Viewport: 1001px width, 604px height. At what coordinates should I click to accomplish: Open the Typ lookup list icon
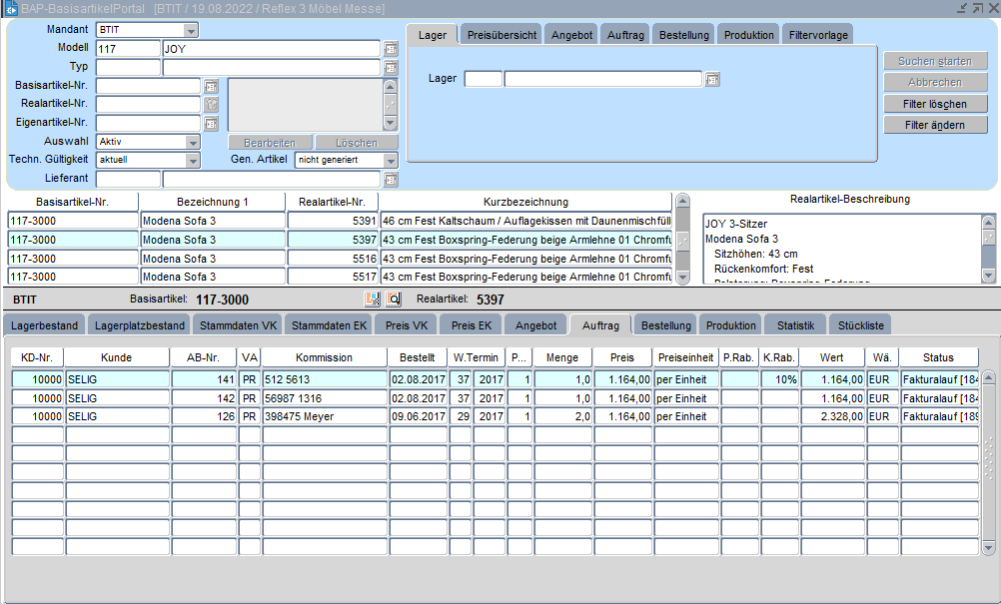tap(391, 68)
